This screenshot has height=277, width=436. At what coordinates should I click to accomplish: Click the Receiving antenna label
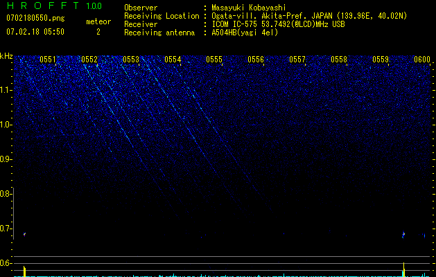[x=159, y=33]
